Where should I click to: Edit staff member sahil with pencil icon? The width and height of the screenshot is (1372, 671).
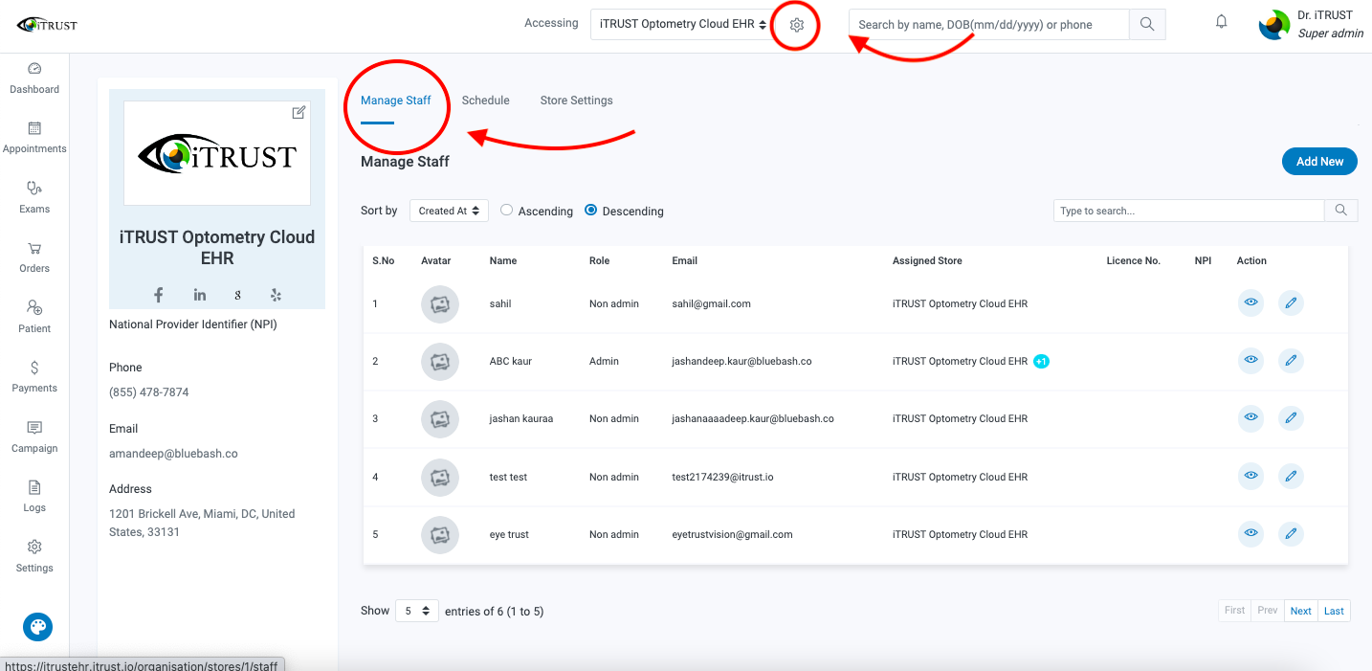(x=1291, y=303)
